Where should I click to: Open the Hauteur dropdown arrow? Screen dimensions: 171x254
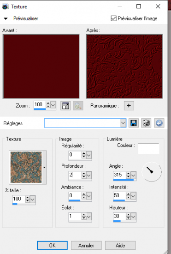[x=133, y=217]
